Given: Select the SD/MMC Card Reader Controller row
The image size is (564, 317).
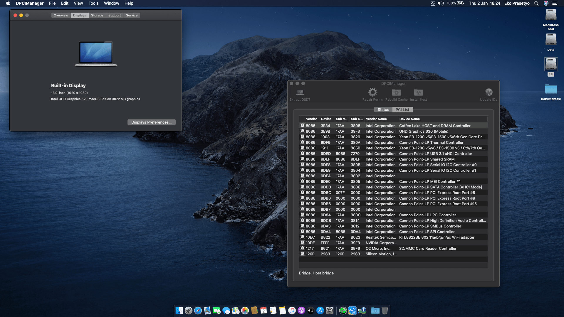Looking at the screenshot, I should tap(393, 248).
